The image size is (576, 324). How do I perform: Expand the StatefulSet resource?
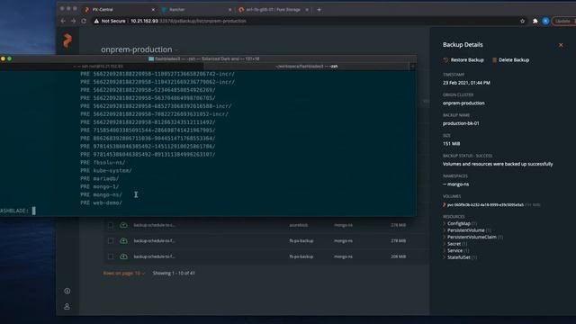[x=444, y=257]
